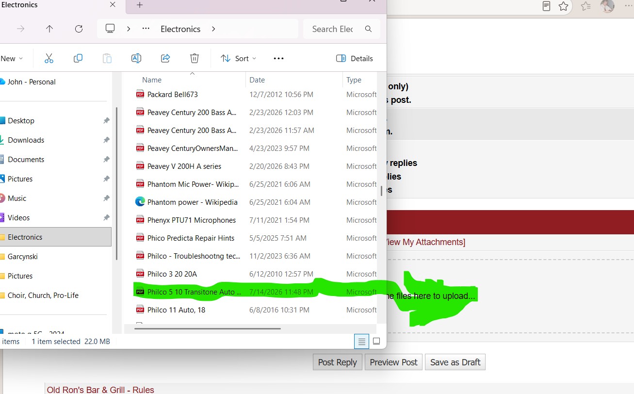Select Phantom power - Wikipedia file
This screenshot has height=394, width=634.
pos(192,202)
